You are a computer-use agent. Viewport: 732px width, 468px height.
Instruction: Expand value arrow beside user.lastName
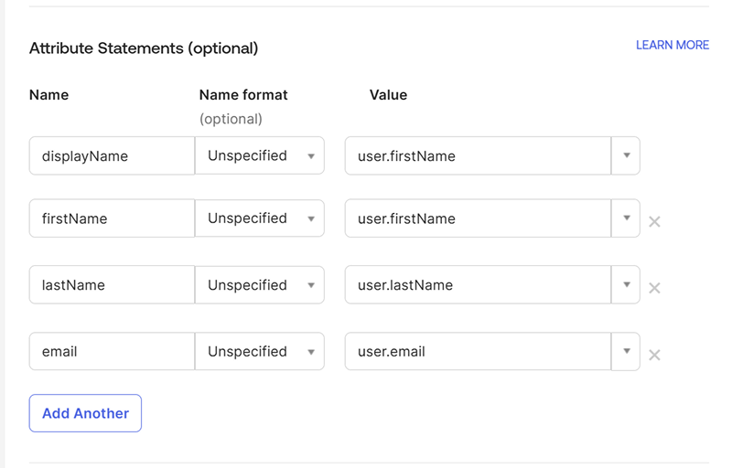(626, 285)
